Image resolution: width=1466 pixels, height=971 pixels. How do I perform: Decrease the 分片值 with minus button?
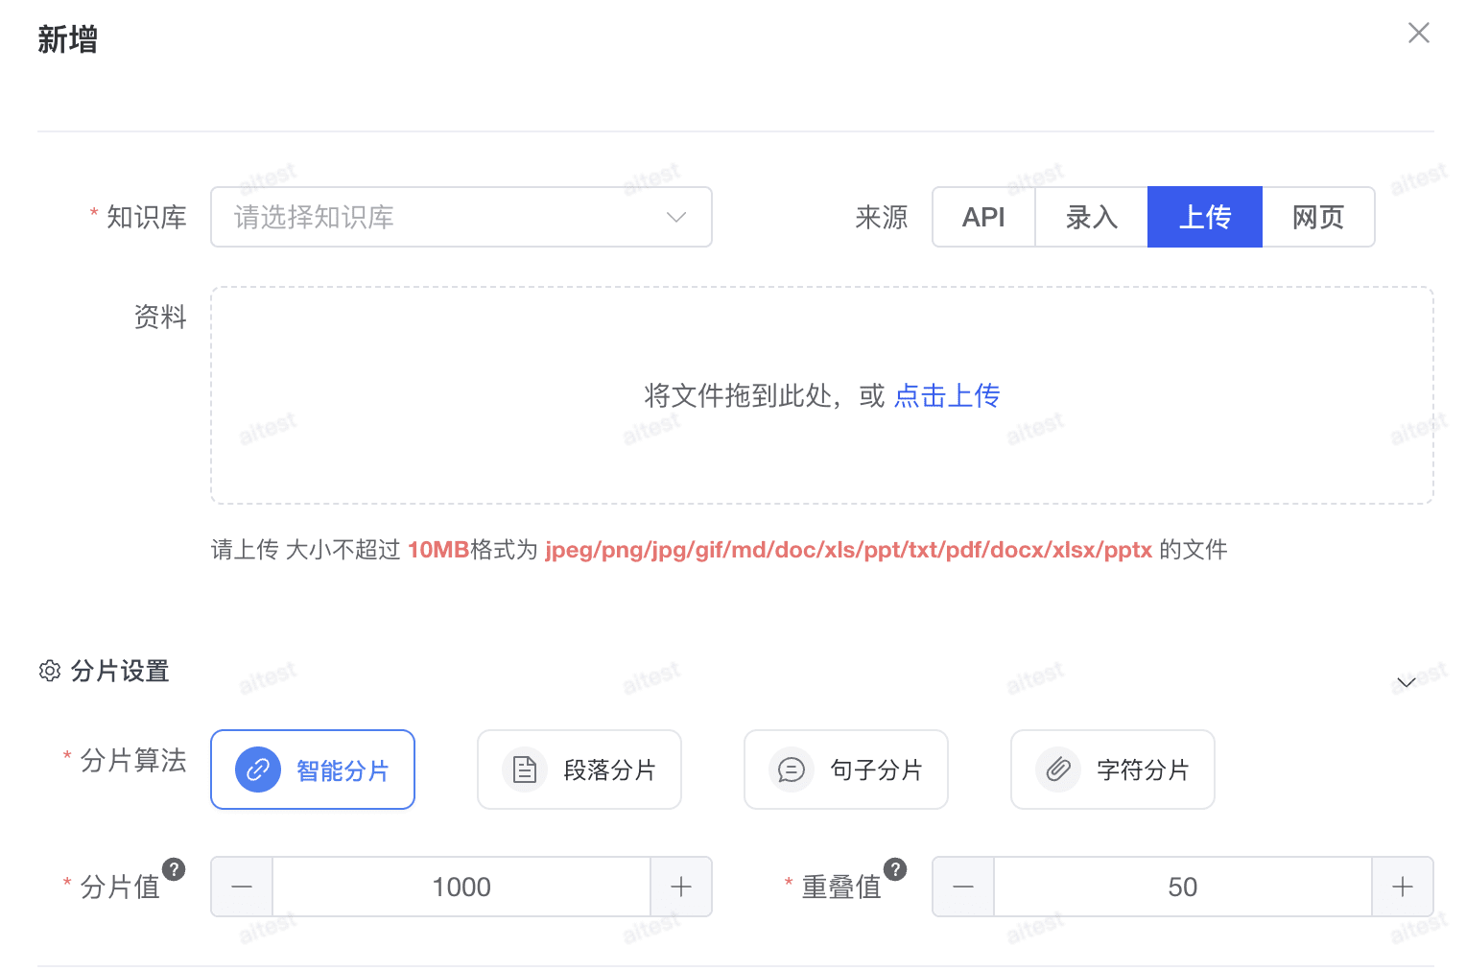242,887
